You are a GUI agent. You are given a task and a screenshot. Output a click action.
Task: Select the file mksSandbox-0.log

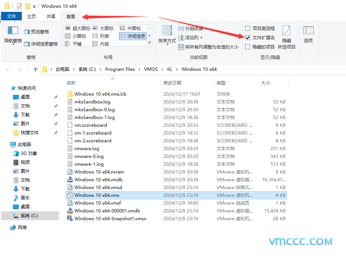pyautogui.click(x=94, y=110)
